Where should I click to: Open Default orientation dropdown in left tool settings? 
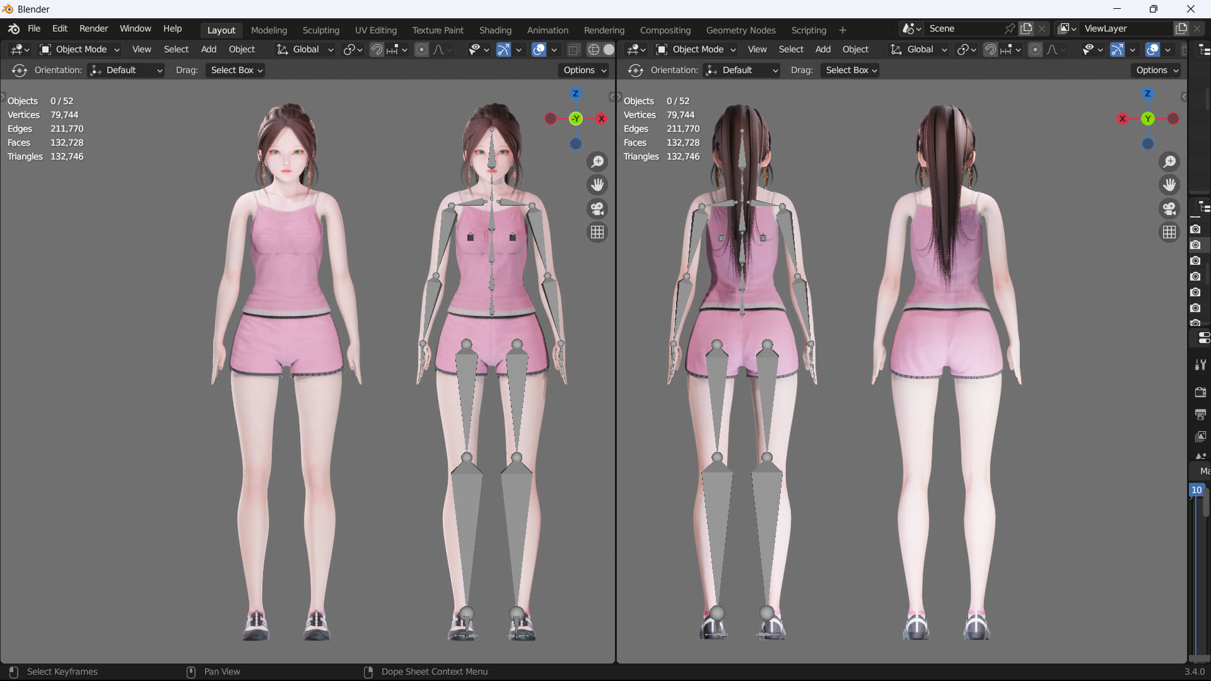point(126,70)
